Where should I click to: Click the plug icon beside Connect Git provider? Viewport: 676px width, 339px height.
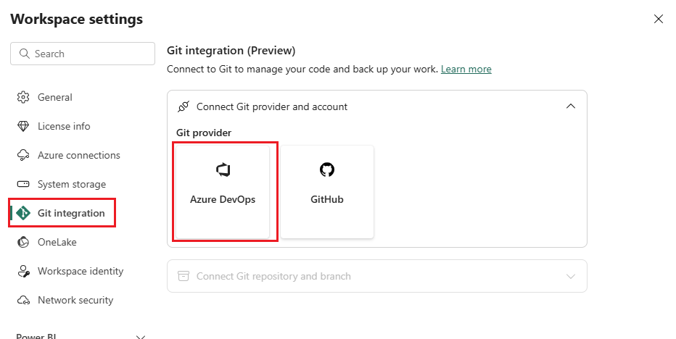tap(184, 106)
